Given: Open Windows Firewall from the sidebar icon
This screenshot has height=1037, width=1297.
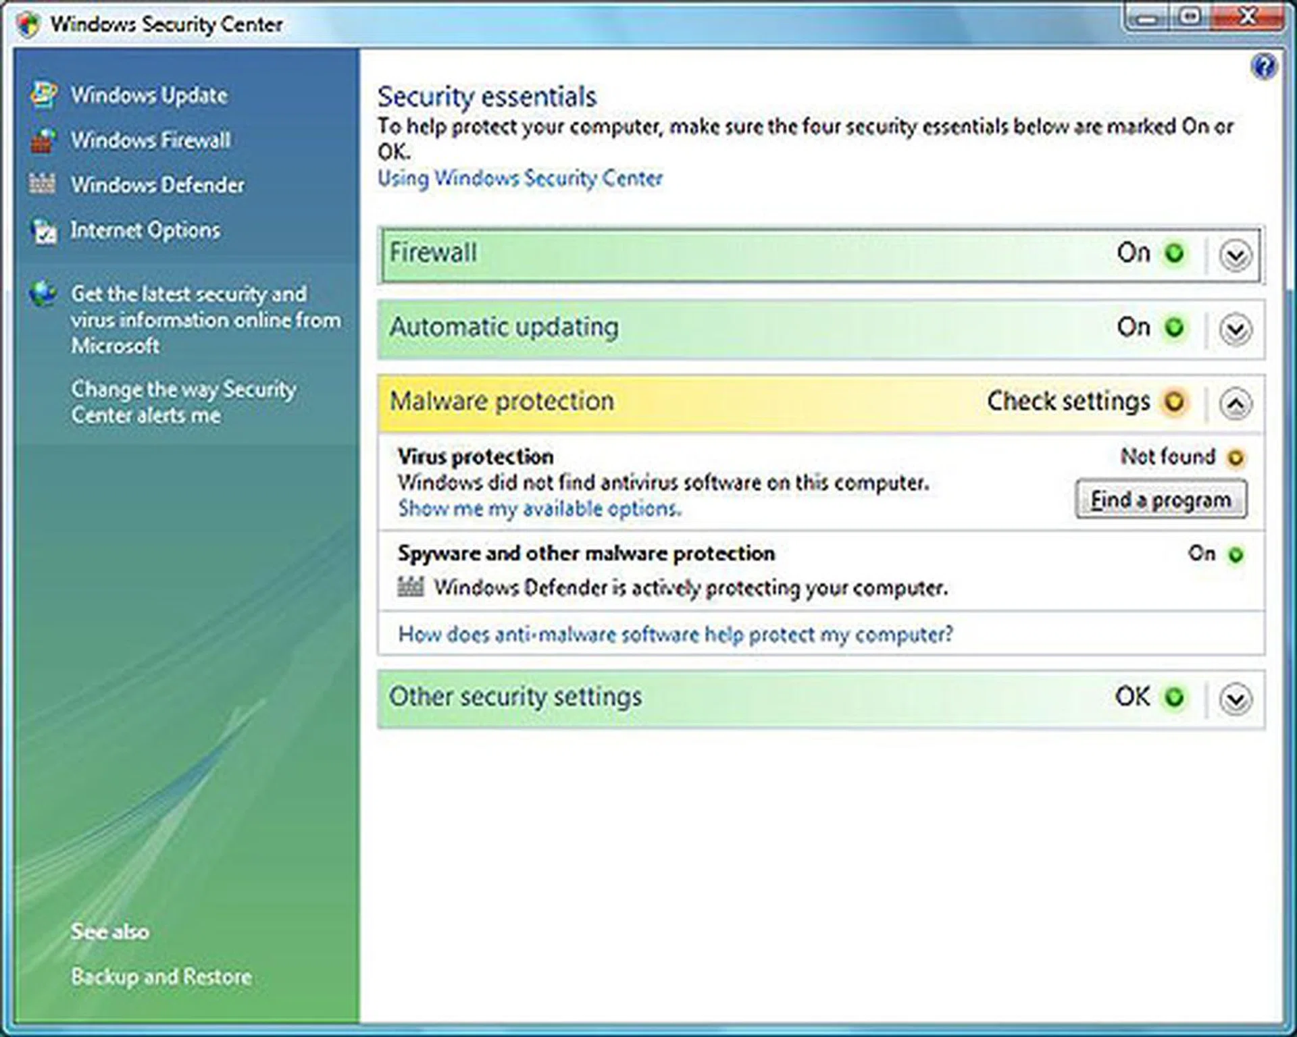Looking at the screenshot, I should pos(44,140).
